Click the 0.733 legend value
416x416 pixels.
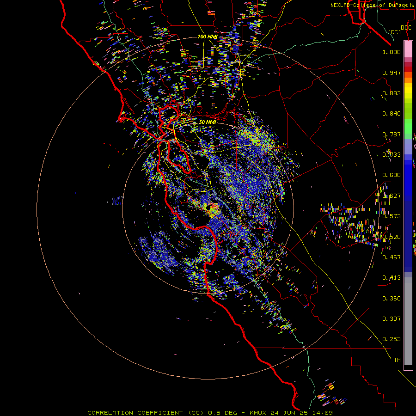(392, 155)
